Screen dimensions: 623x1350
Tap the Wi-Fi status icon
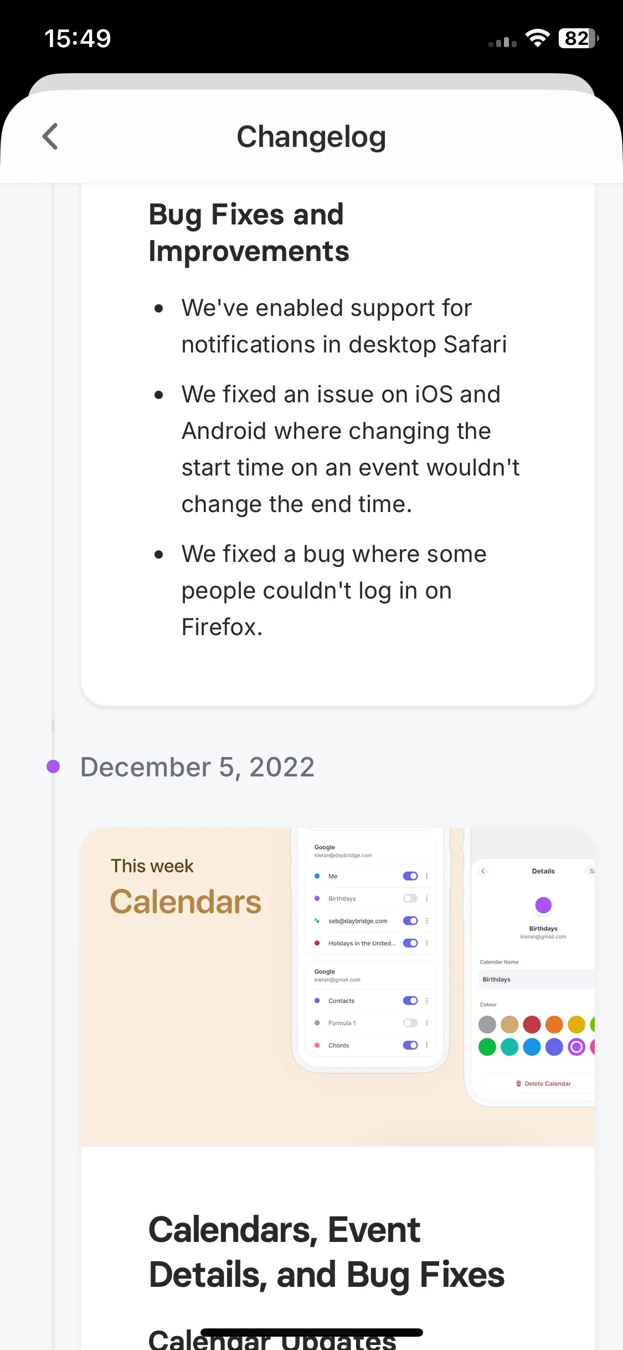pos(537,38)
